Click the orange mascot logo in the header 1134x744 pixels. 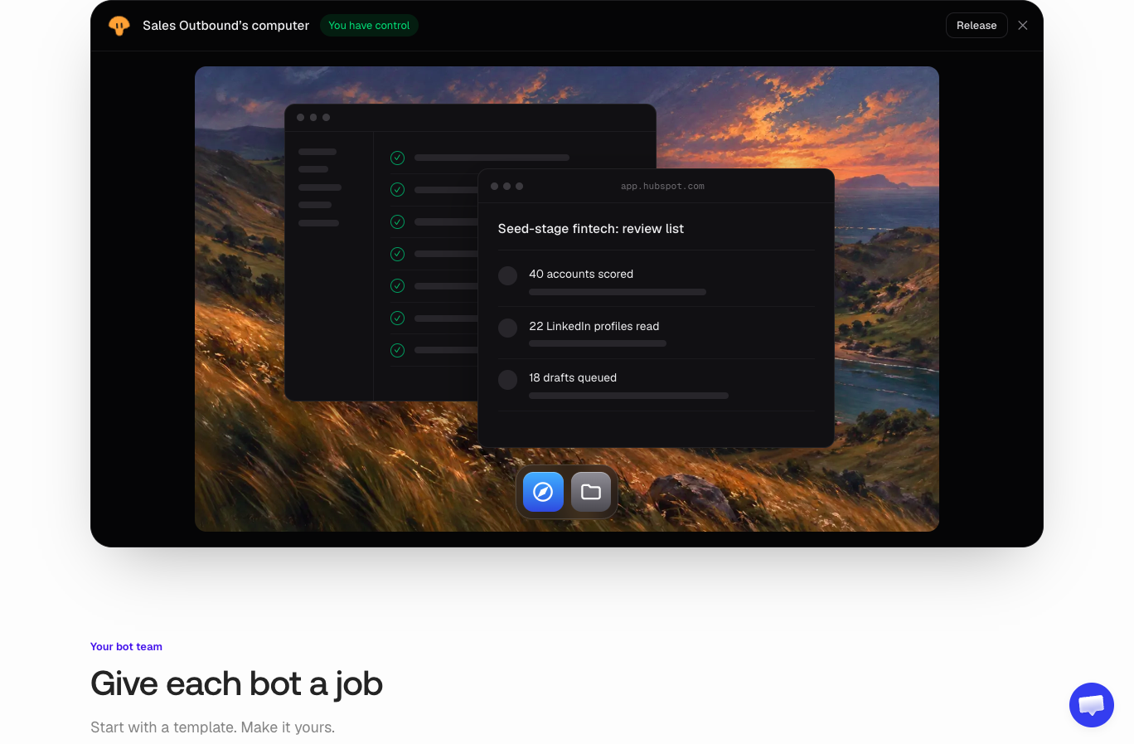[119, 26]
